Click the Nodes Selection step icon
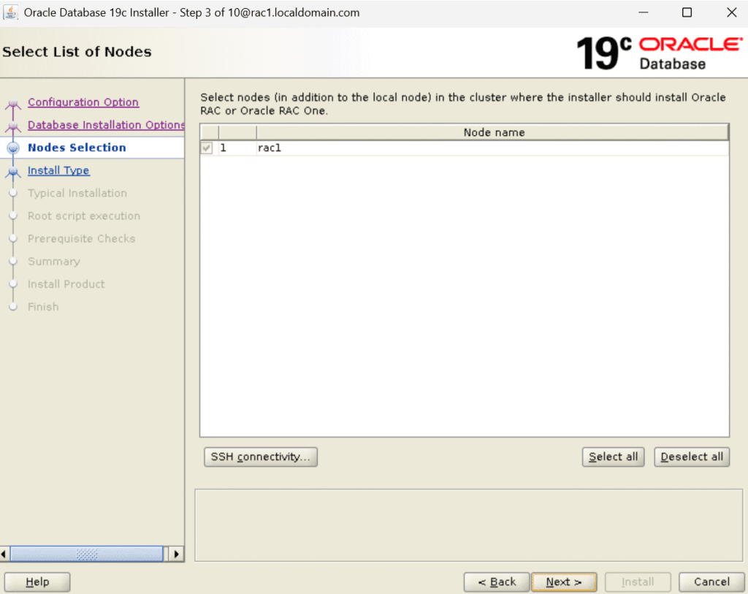The image size is (748, 594). click(x=12, y=148)
